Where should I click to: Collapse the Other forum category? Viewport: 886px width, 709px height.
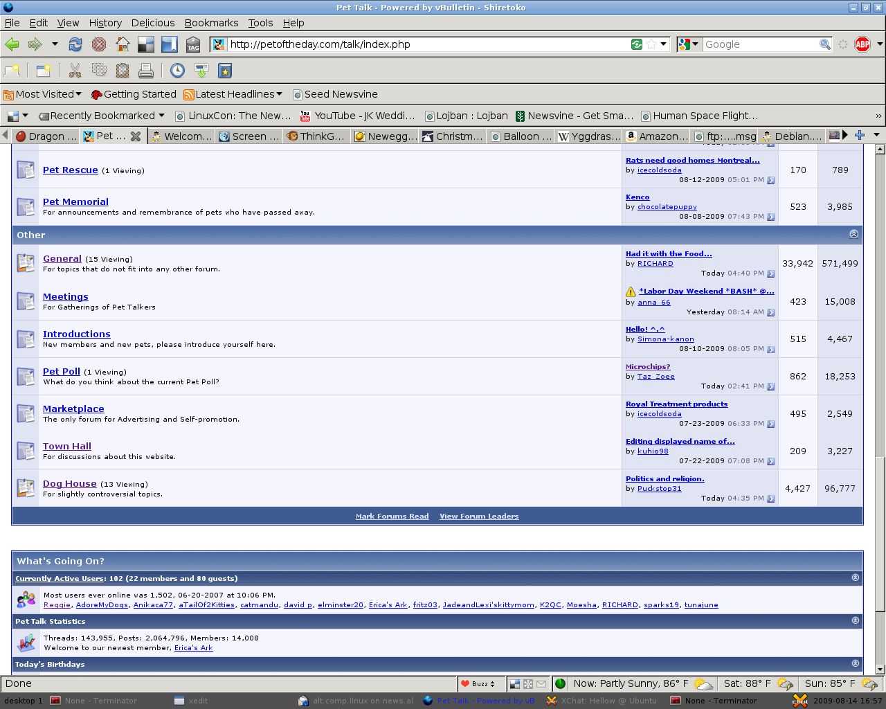[x=853, y=235]
